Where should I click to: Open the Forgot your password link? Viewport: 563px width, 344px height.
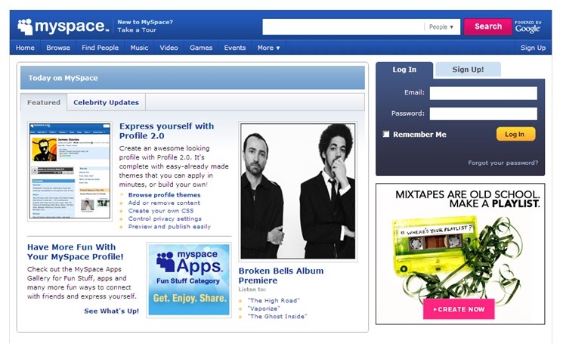[503, 163]
